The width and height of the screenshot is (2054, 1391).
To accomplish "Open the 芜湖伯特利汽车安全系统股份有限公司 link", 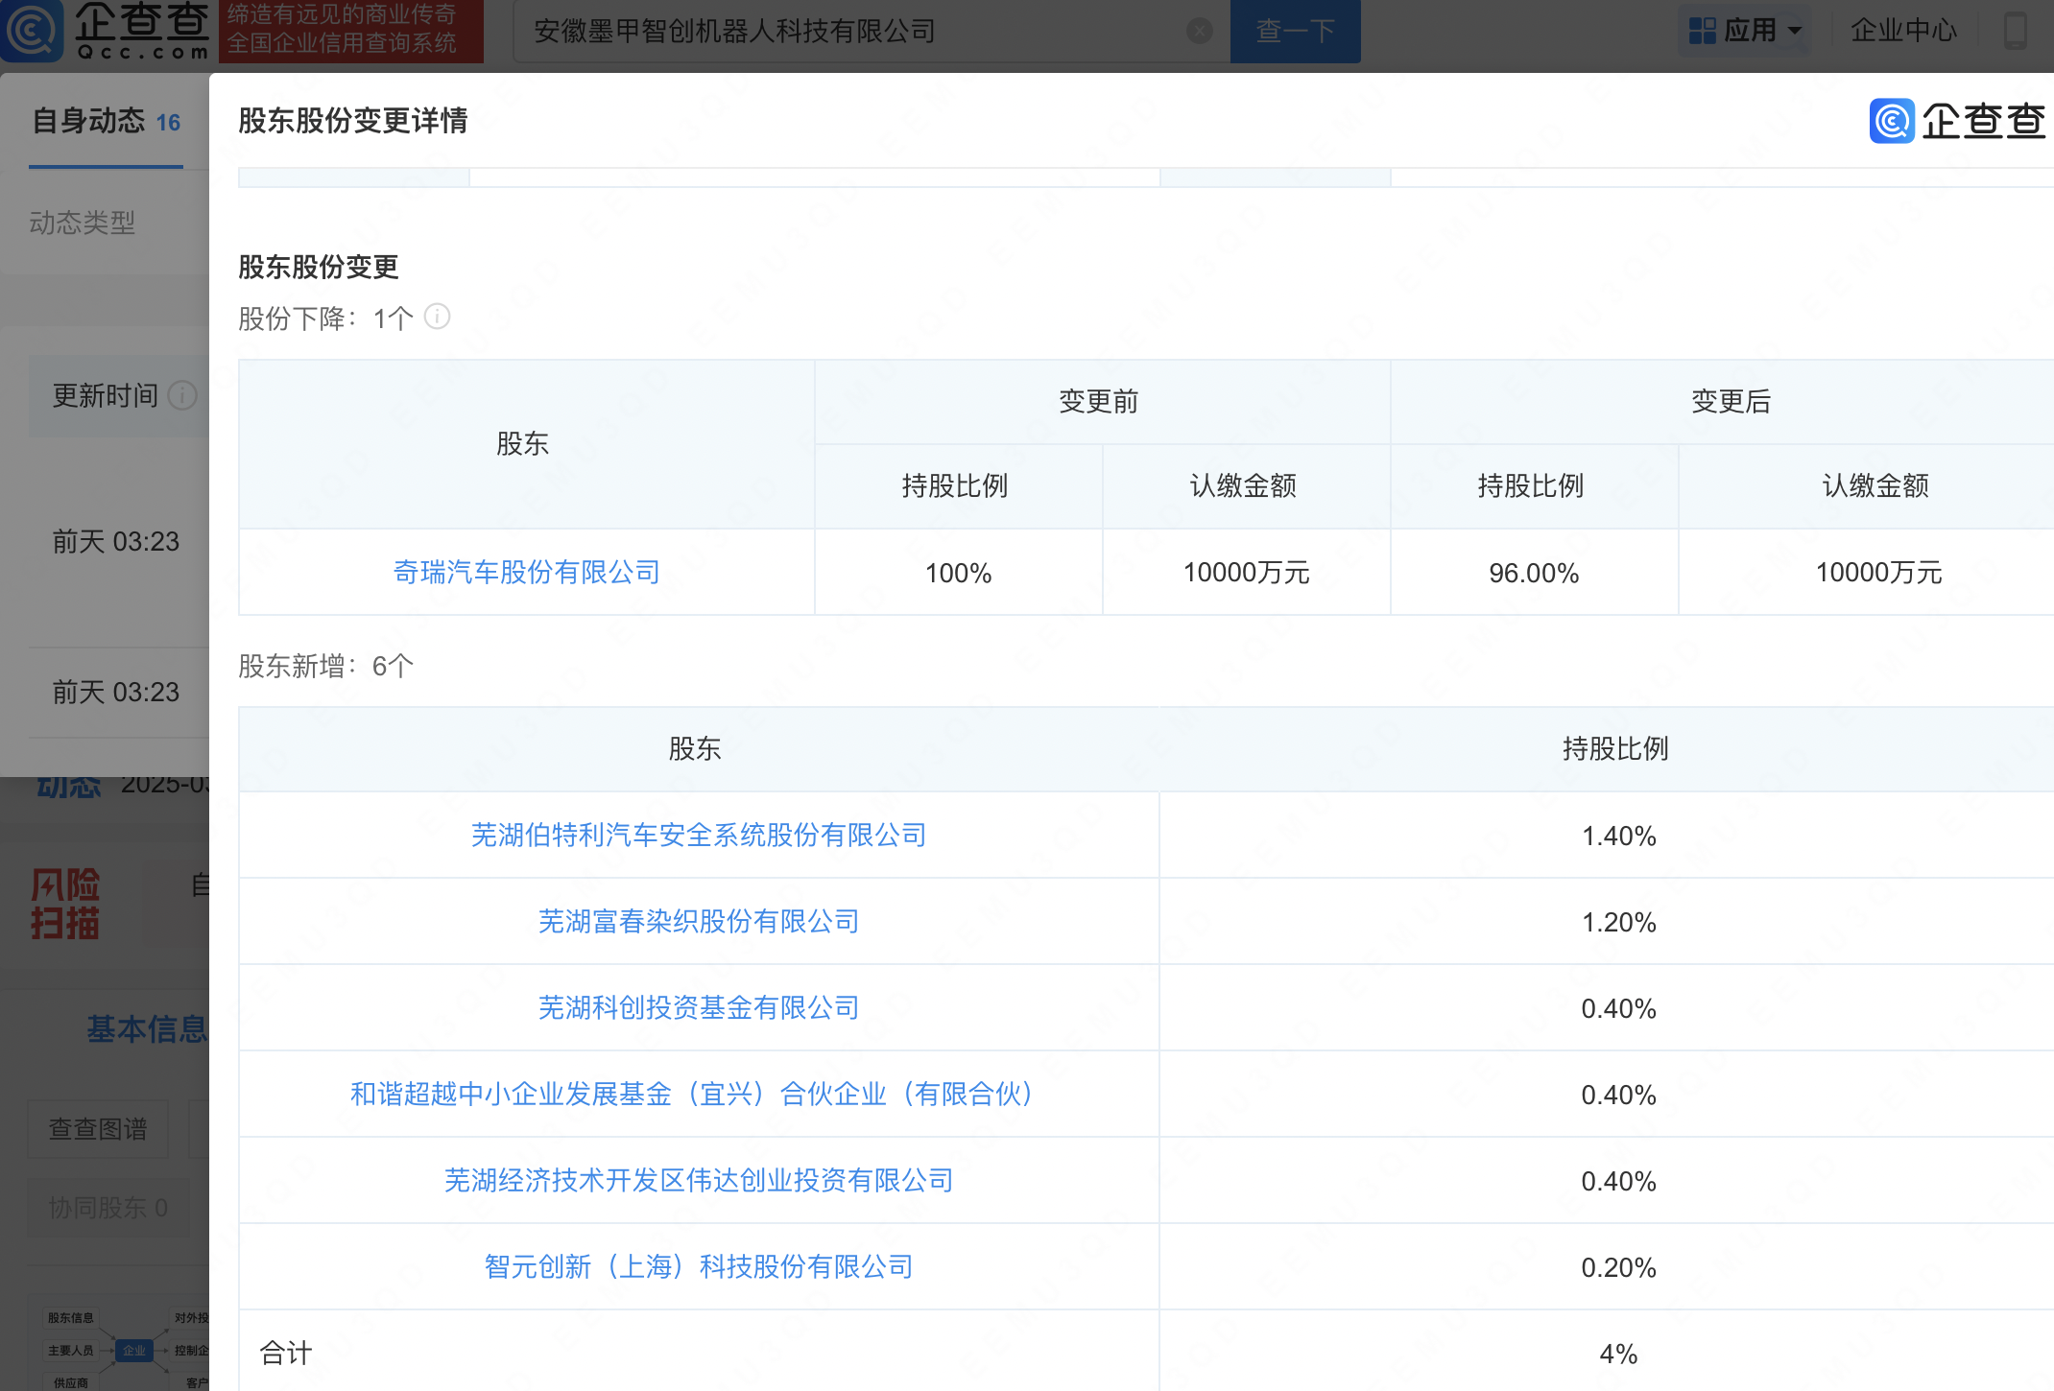I will tap(698, 836).
